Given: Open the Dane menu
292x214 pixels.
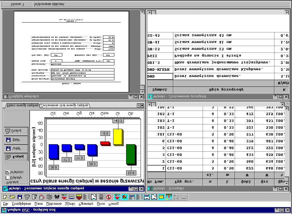Looking at the screenshot, I should pyautogui.click(x=39, y=204).
